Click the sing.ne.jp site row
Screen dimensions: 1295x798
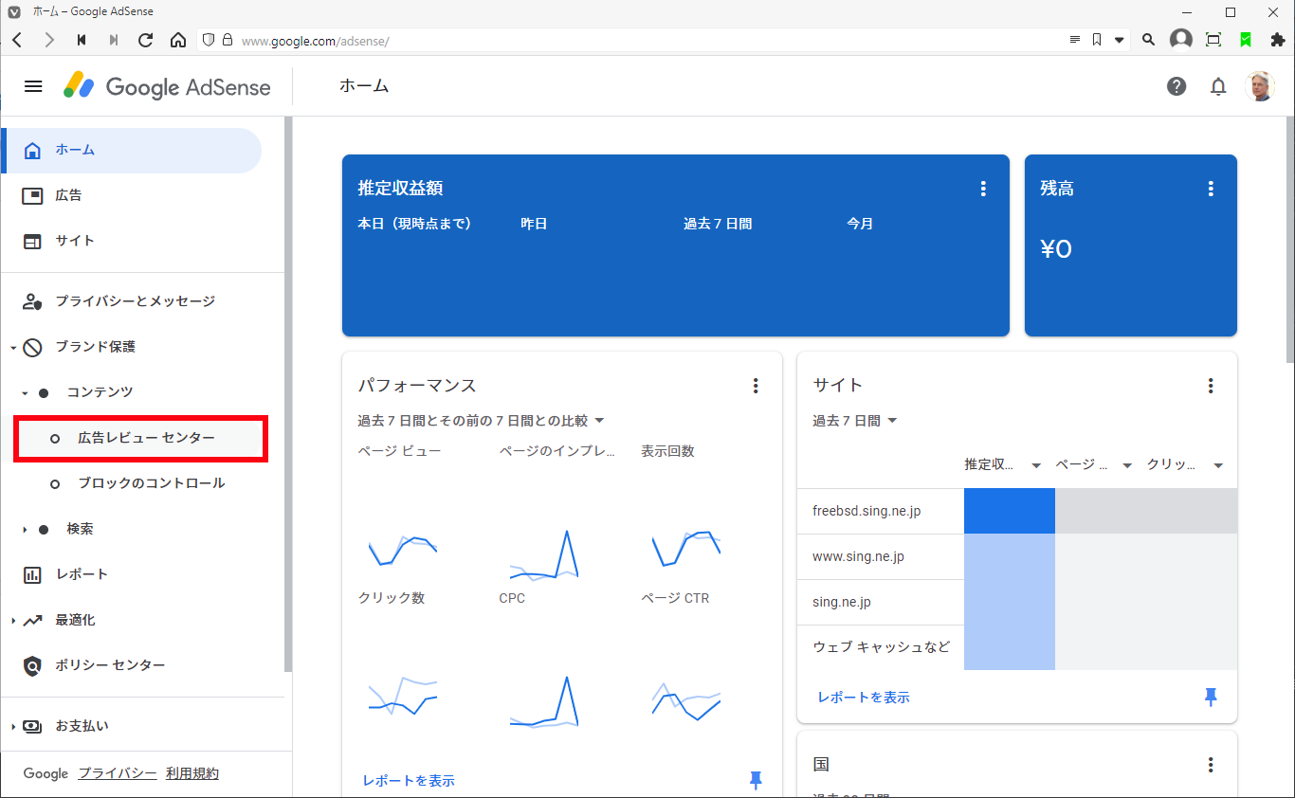[x=1017, y=603]
